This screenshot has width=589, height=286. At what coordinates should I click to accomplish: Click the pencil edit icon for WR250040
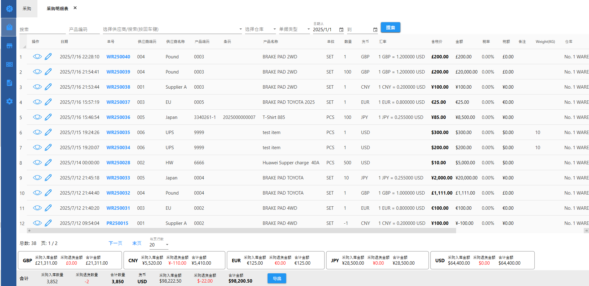pos(48,57)
